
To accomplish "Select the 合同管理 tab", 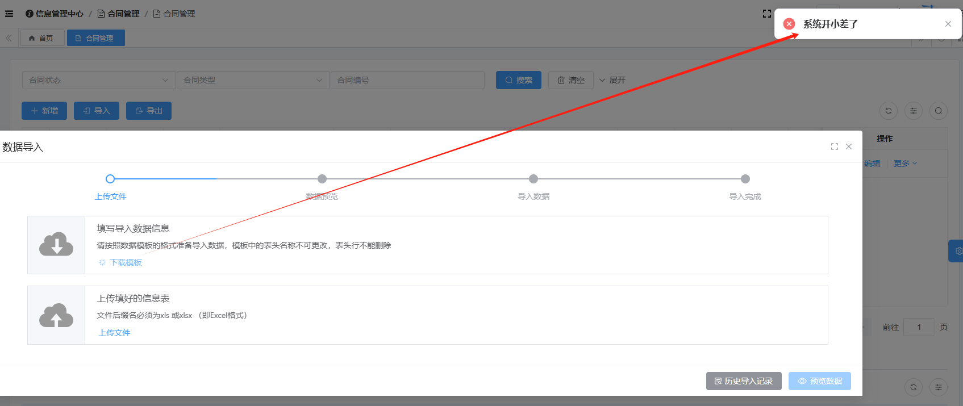I will (95, 38).
